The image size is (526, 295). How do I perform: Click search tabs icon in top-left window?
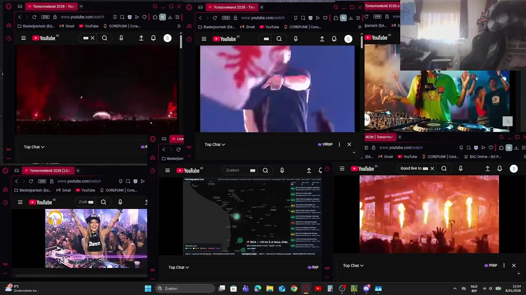155,7
